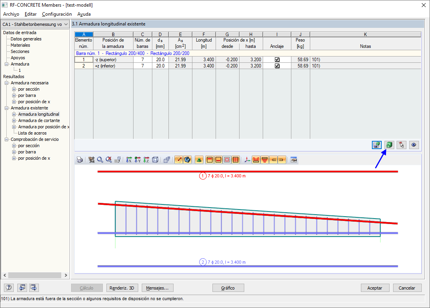Collapse the Armadura existente node
The image size is (430, 308).
pos(6,108)
